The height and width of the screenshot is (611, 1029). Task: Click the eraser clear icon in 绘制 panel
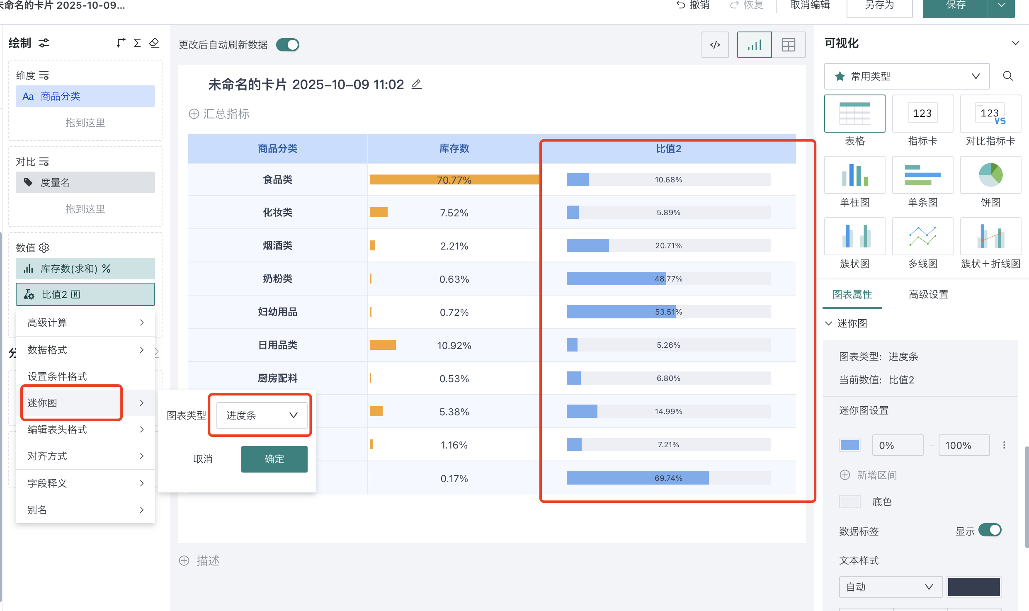tap(154, 43)
